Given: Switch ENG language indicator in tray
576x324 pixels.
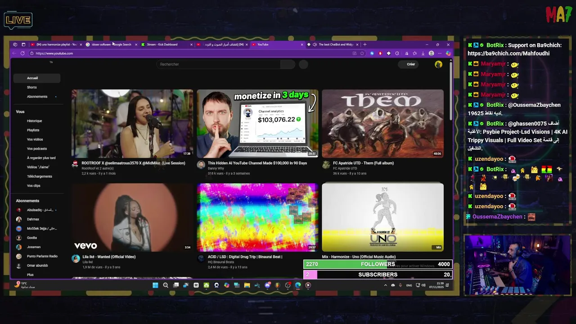Looking at the screenshot, I should (409, 285).
